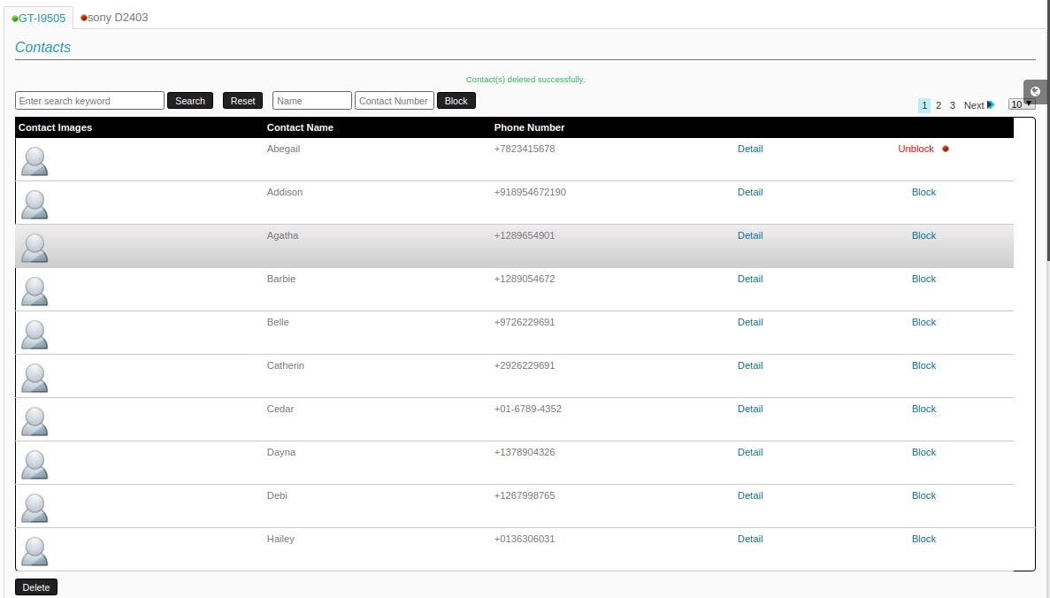Focus the Contact Number input field
The height and width of the screenshot is (598, 1050).
(x=395, y=101)
